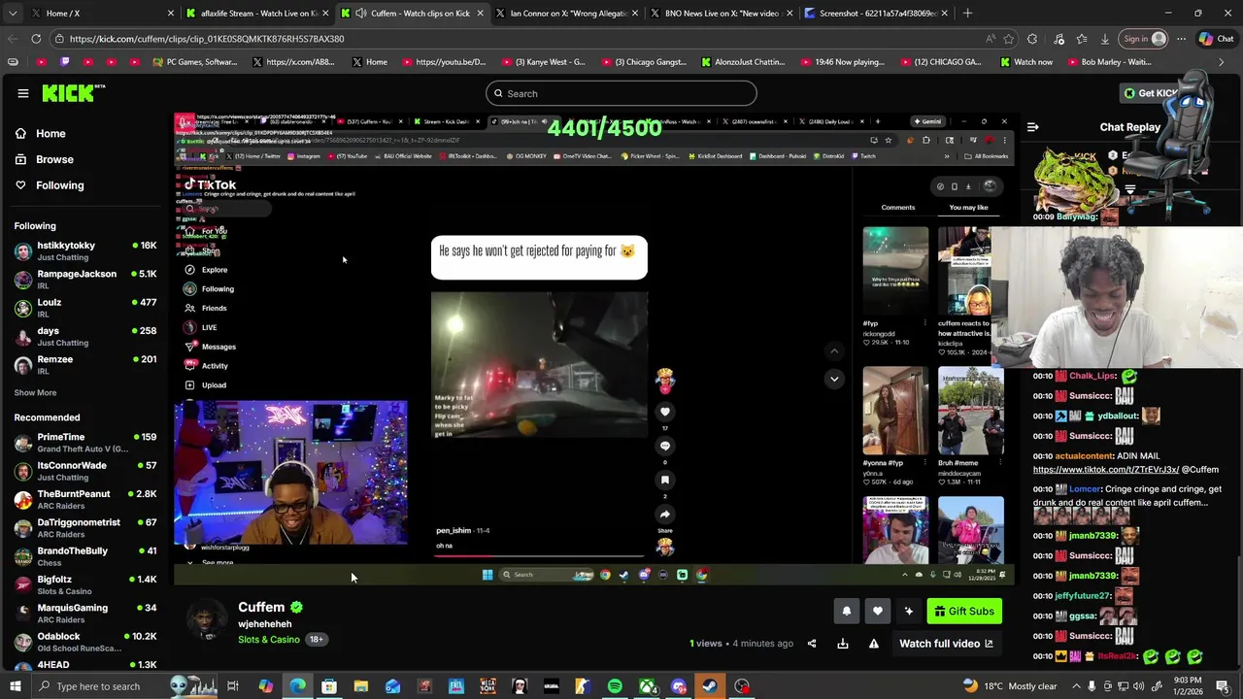Open Xbox app on taskbar
This screenshot has width=1243, height=699.
[x=647, y=686]
